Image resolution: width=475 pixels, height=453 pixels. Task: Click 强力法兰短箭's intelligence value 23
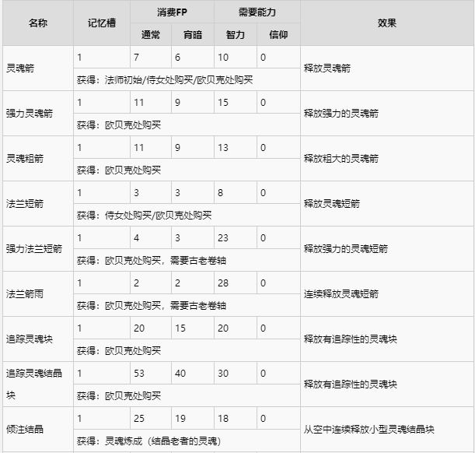point(223,238)
